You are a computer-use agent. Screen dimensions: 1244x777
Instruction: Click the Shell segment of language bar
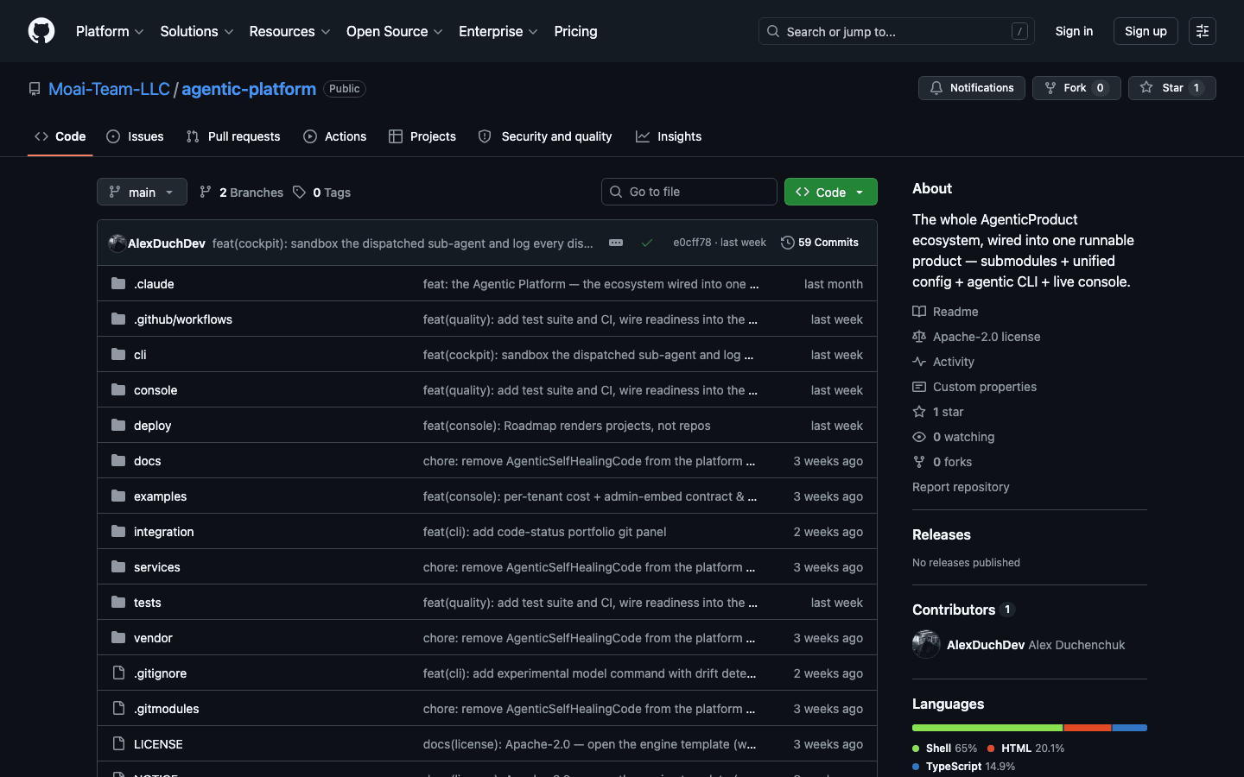coord(987,728)
